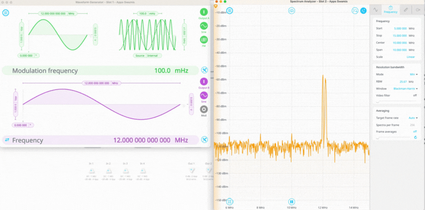Viewport: 425px width, 210px height.
Task: Click the magnifier zoom icon in Spectrum Analyzer
Action: [355, 11]
